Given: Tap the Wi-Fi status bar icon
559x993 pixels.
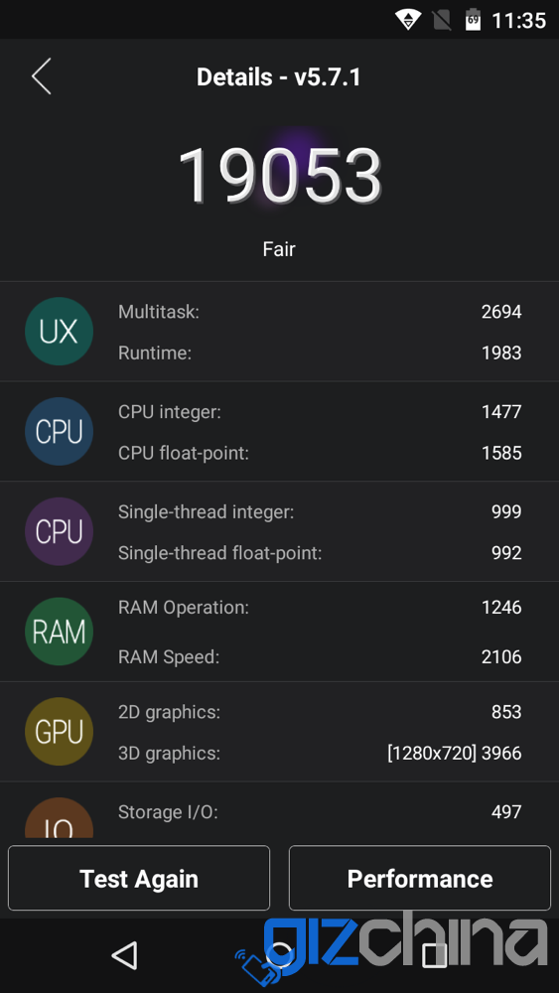Looking at the screenshot, I should click(408, 20).
